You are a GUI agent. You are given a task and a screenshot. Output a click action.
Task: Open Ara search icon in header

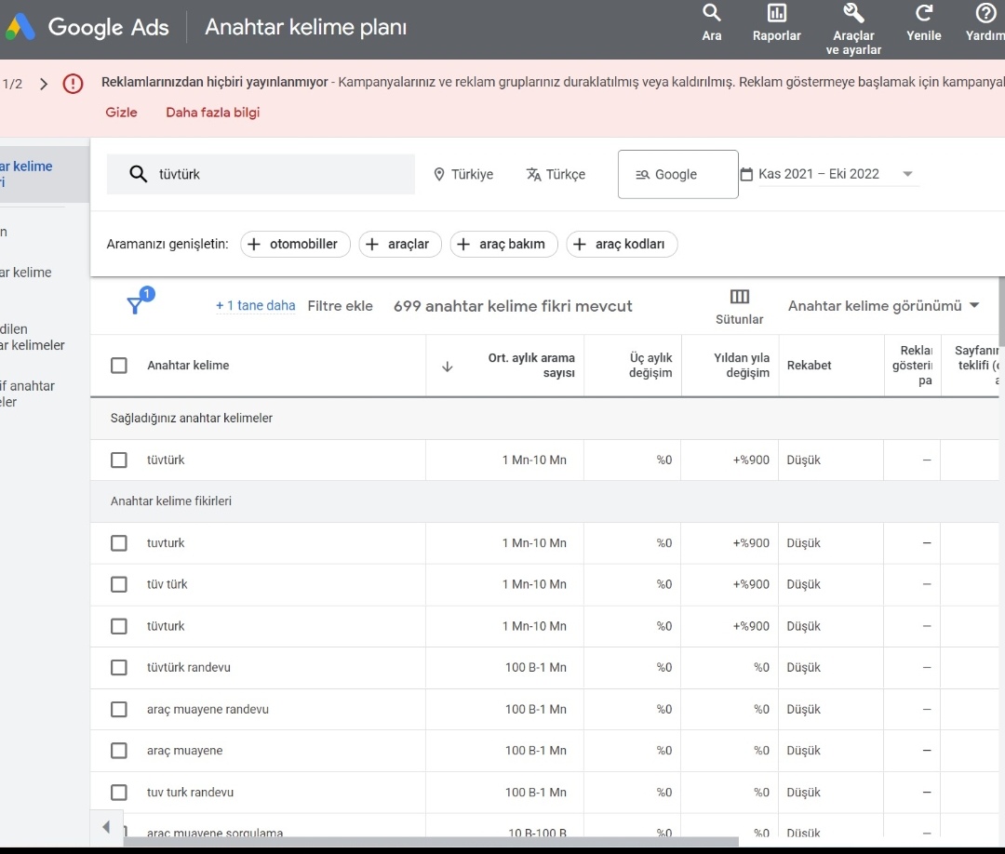point(712,13)
